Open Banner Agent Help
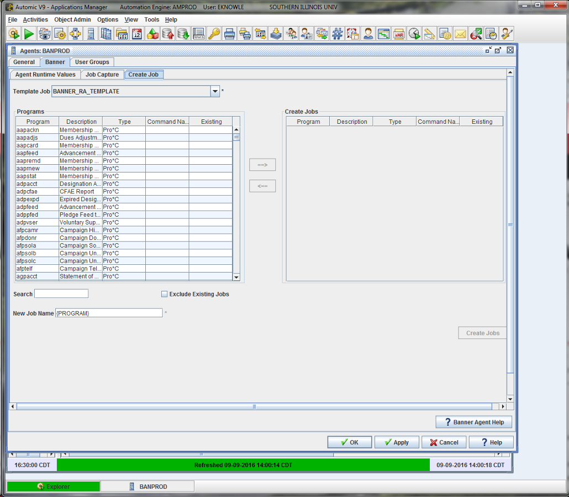The width and height of the screenshot is (569, 497). (x=473, y=422)
